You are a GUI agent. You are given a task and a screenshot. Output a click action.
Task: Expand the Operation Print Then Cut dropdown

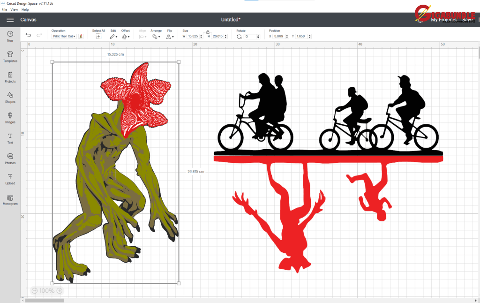coord(65,36)
